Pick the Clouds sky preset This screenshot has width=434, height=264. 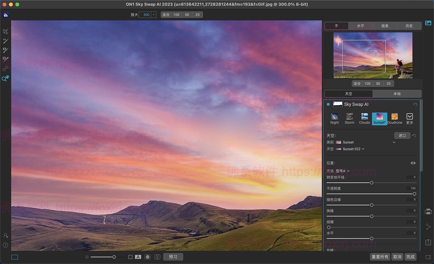(365, 118)
